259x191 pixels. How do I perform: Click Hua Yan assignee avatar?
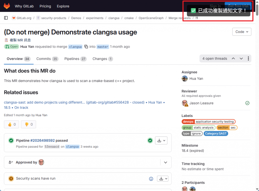185,79
